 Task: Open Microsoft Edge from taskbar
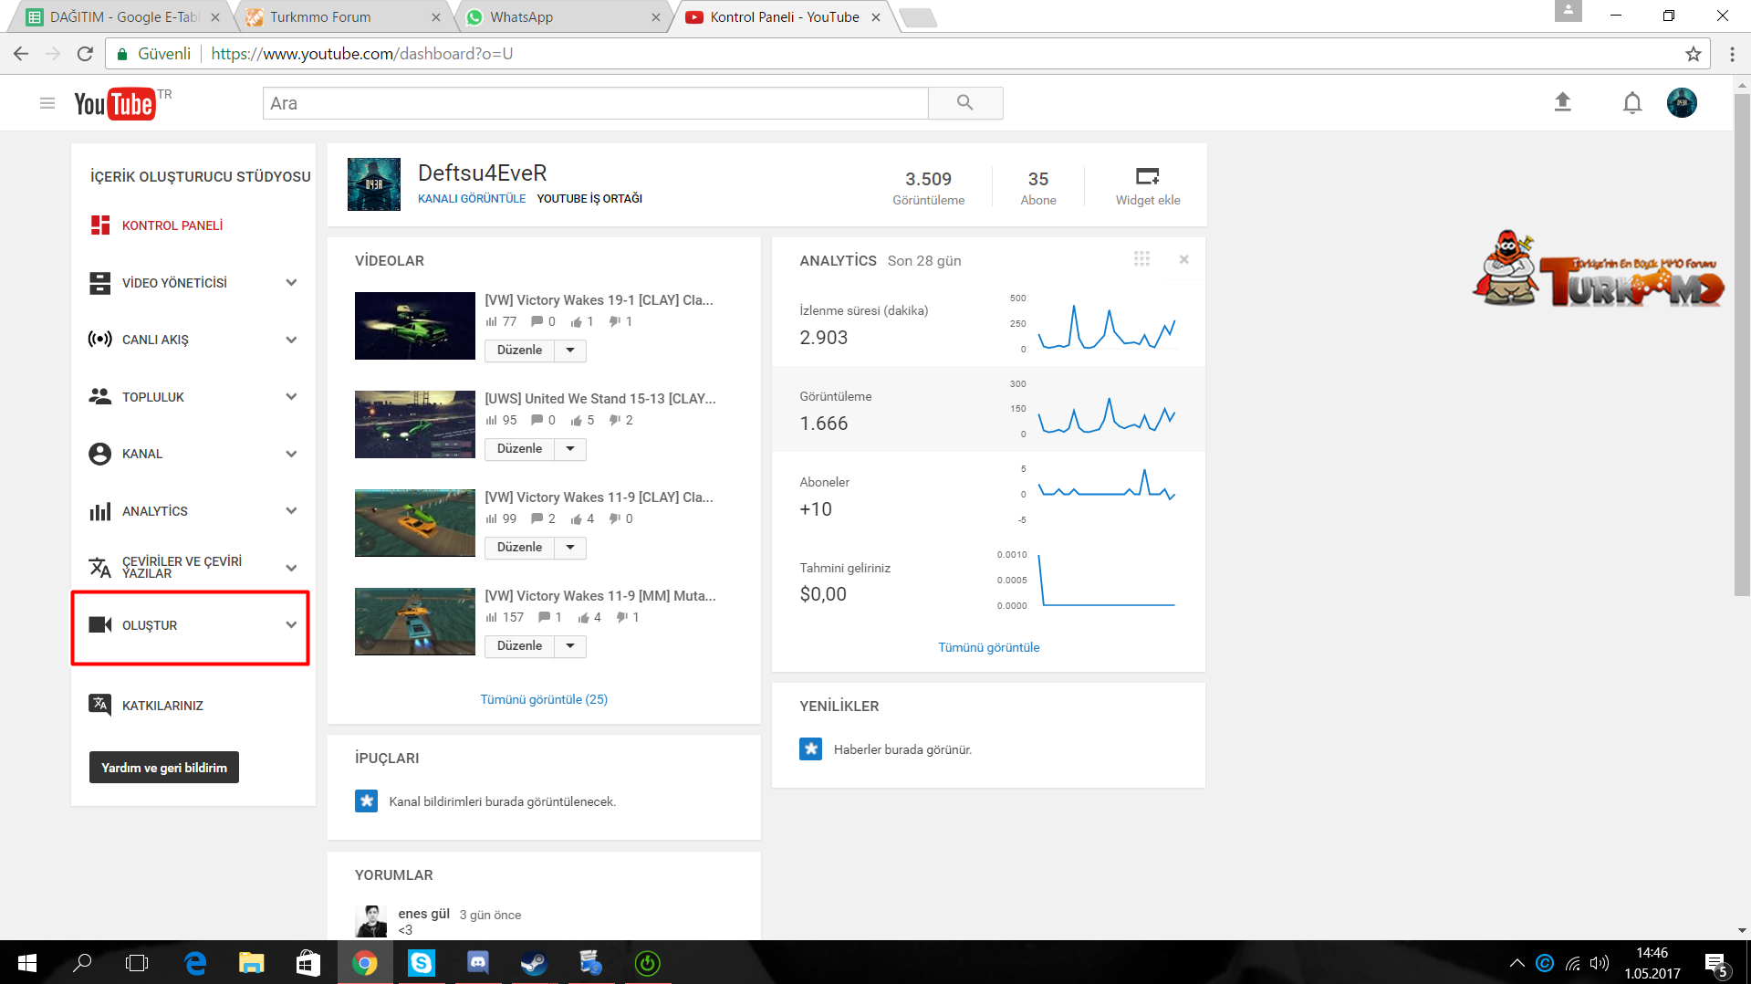pos(195,963)
